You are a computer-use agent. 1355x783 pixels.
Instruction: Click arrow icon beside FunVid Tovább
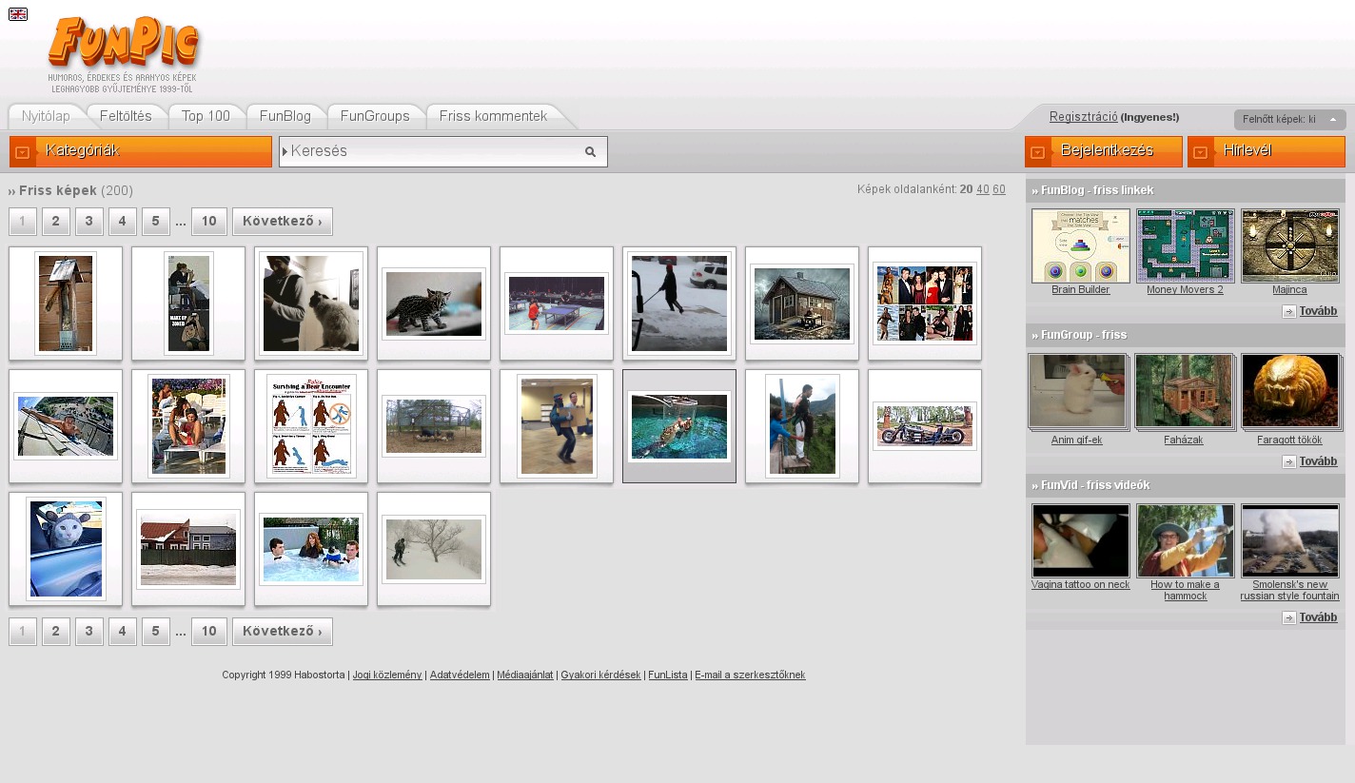(x=1288, y=617)
